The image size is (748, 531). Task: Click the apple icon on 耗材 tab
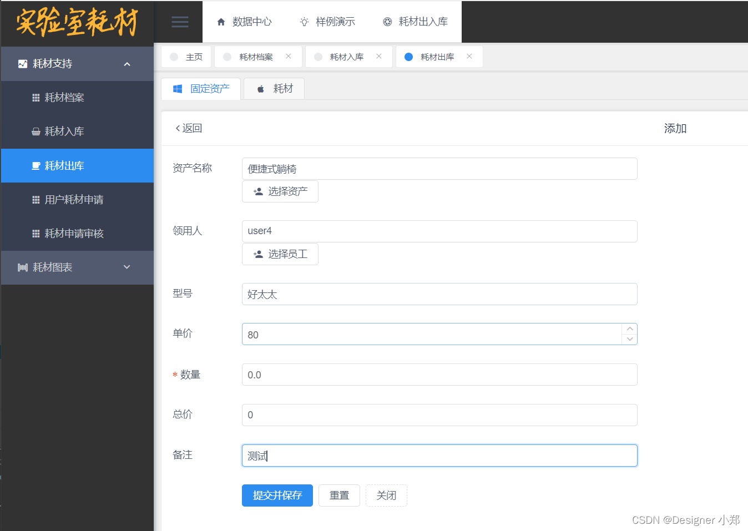261,89
